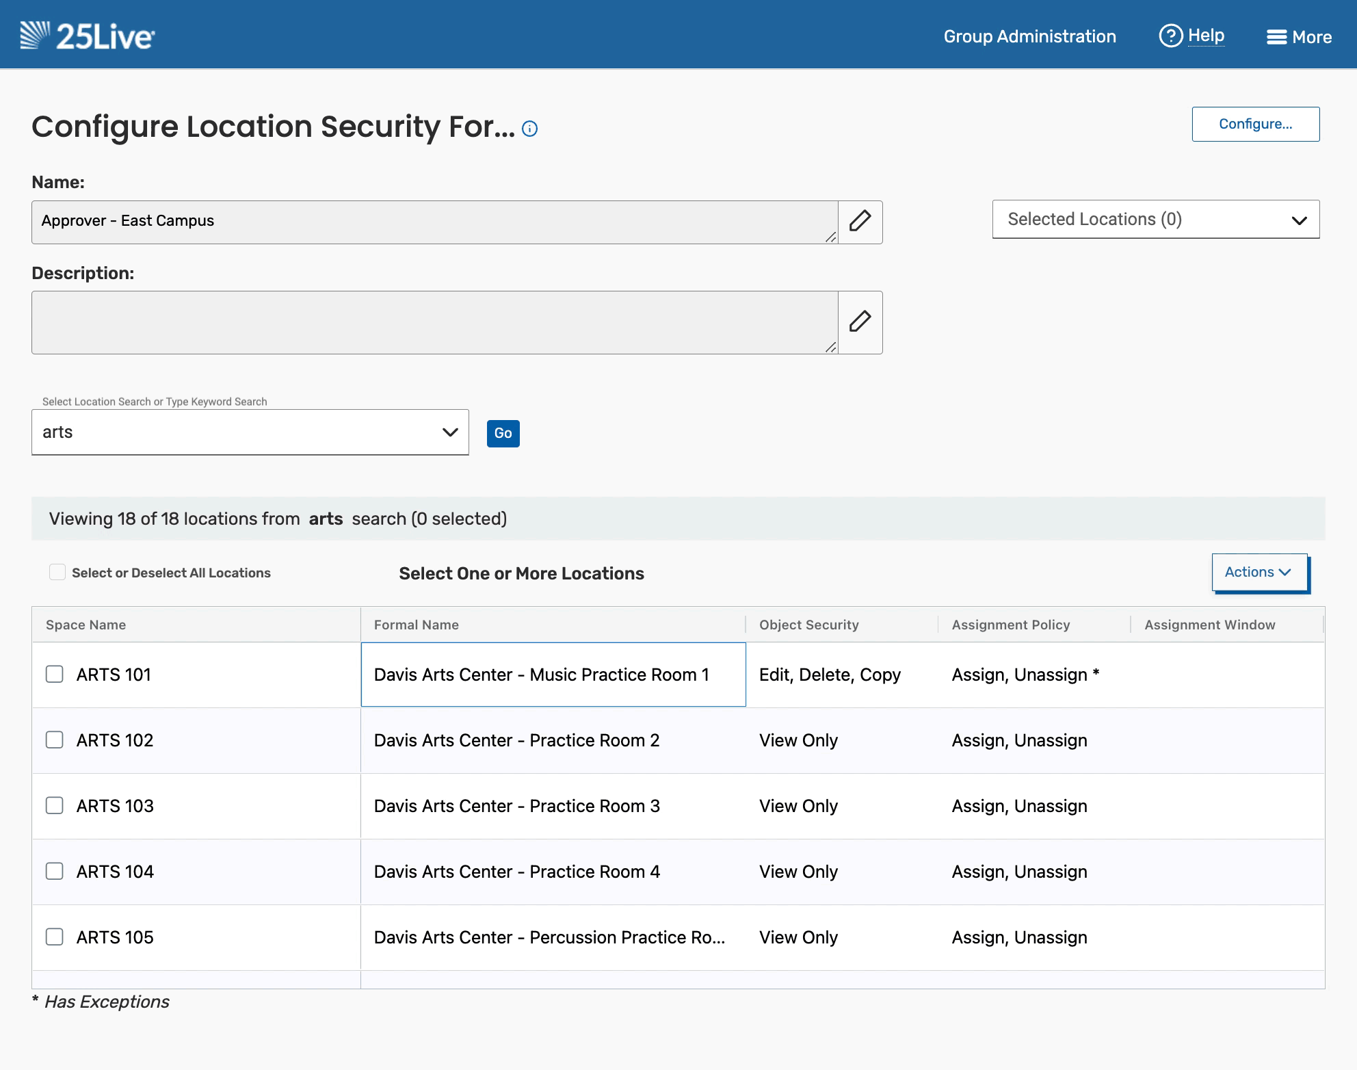Select the ARTS 103 row checkbox
1357x1070 pixels.
click(x=55, y=805)
